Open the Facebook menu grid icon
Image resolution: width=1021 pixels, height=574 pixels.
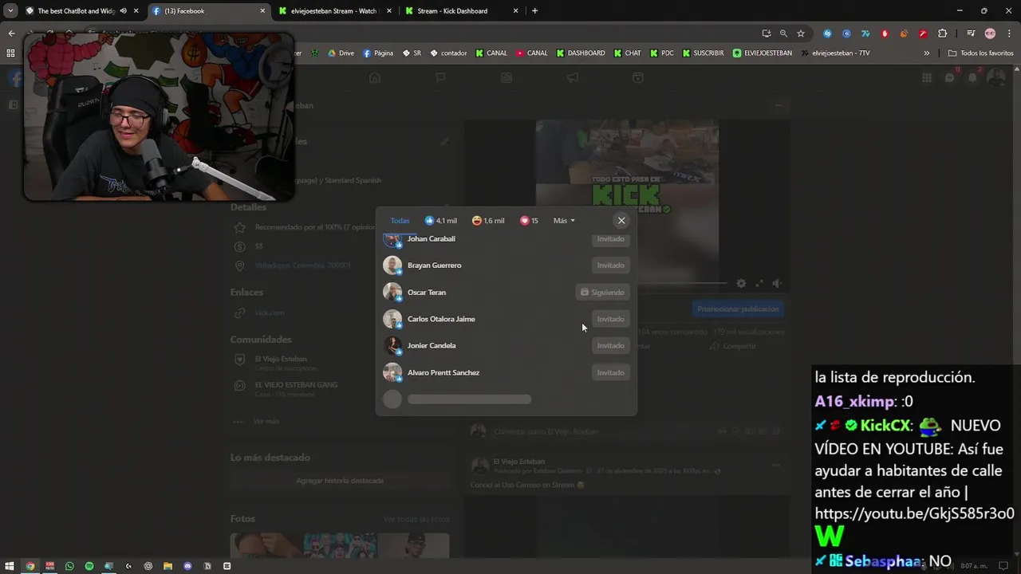tap(926, 77)
